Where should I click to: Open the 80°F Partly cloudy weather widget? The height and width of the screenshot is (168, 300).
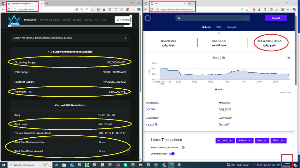click(x=238, y=165)
